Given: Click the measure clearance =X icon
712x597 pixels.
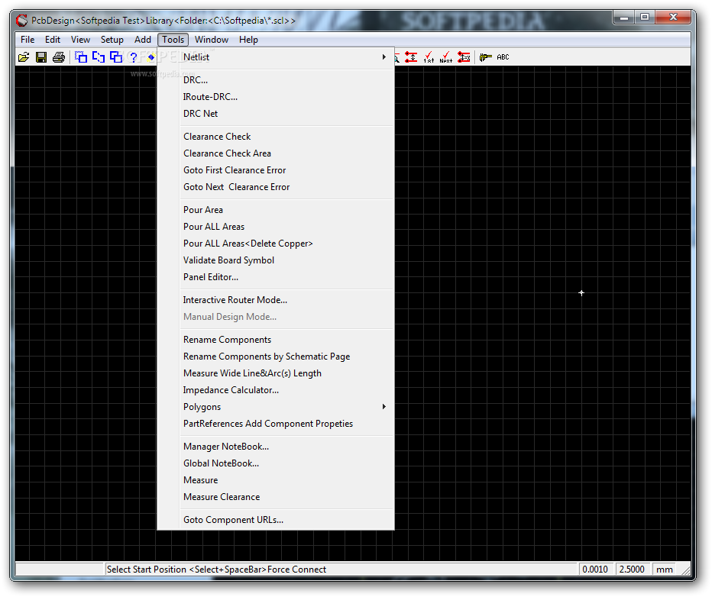Looking at the screenshot, I should [x=464, y=57].
